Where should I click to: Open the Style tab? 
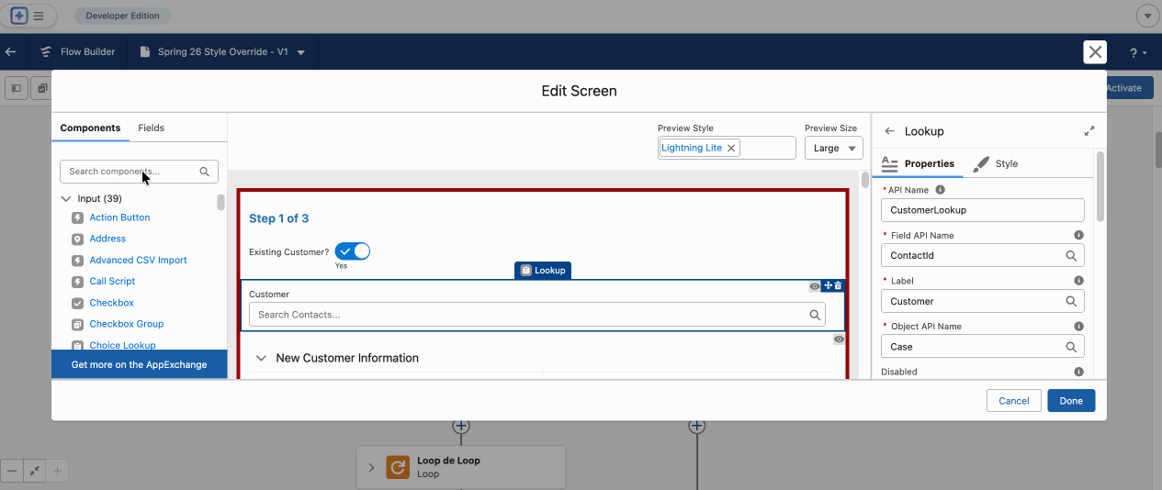[x=995, y=163]
